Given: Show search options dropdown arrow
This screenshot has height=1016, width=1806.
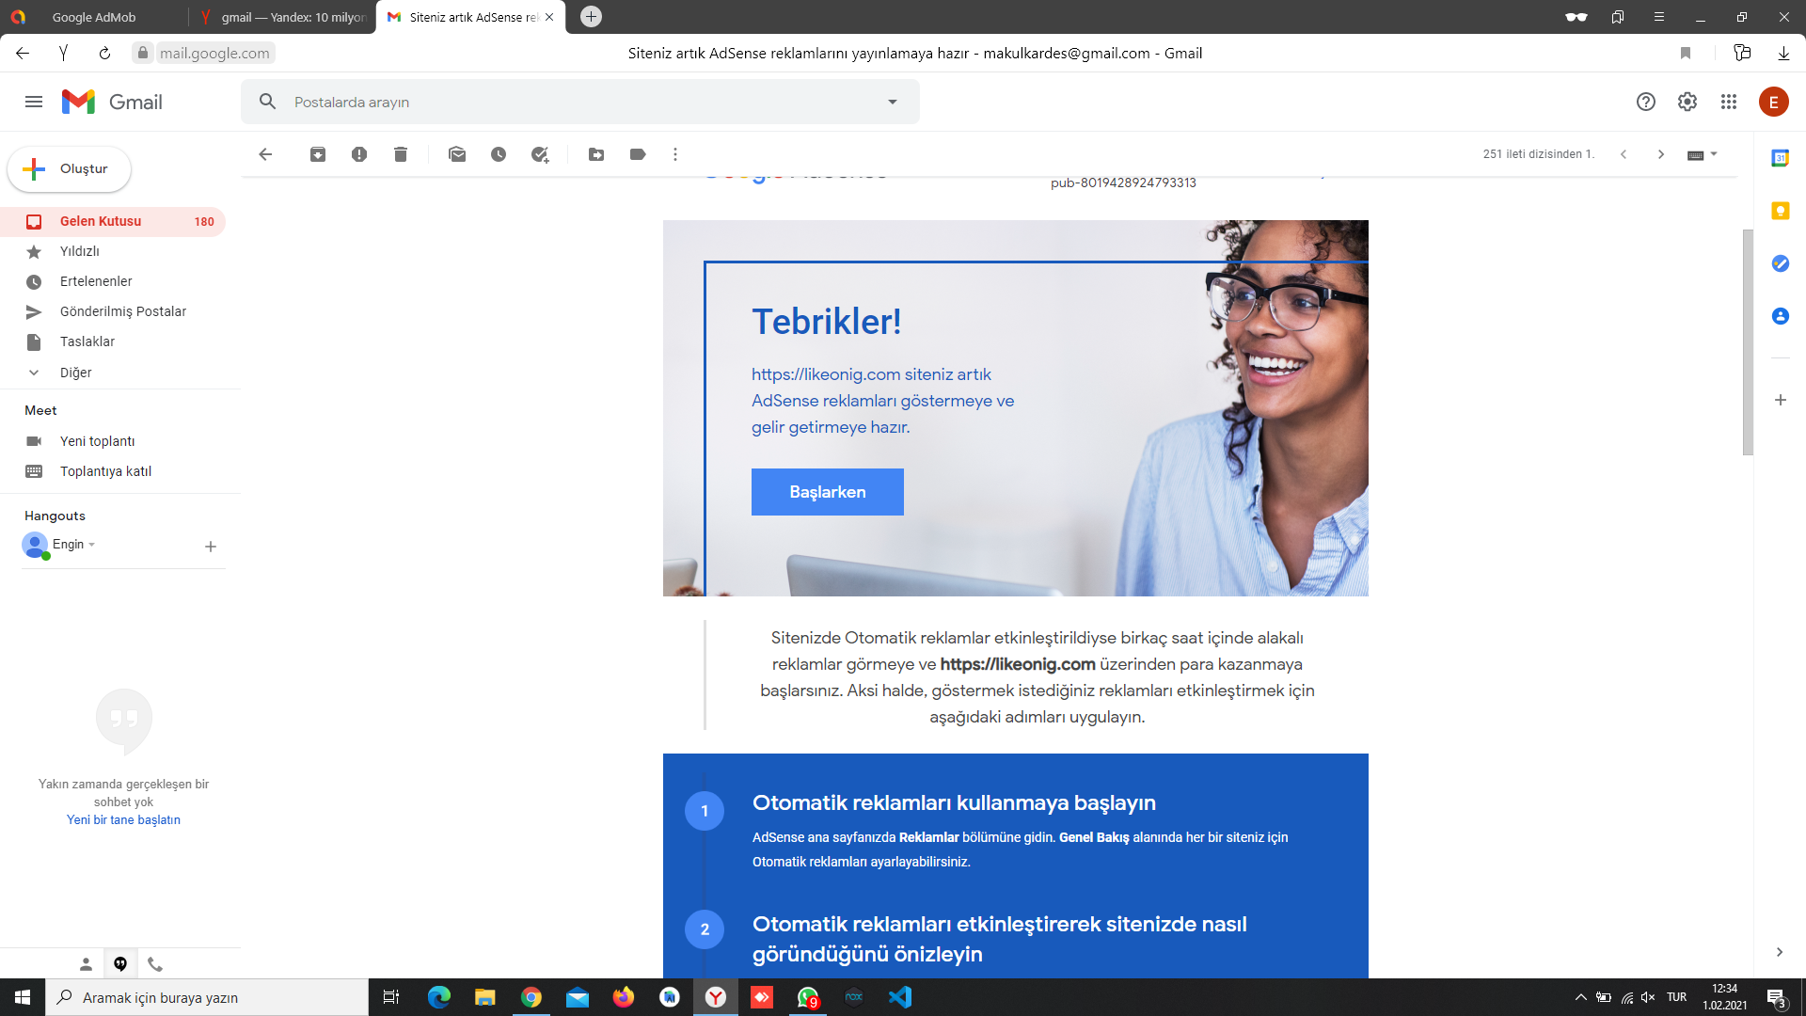Looking at the screenshot, I should (893, 102).
